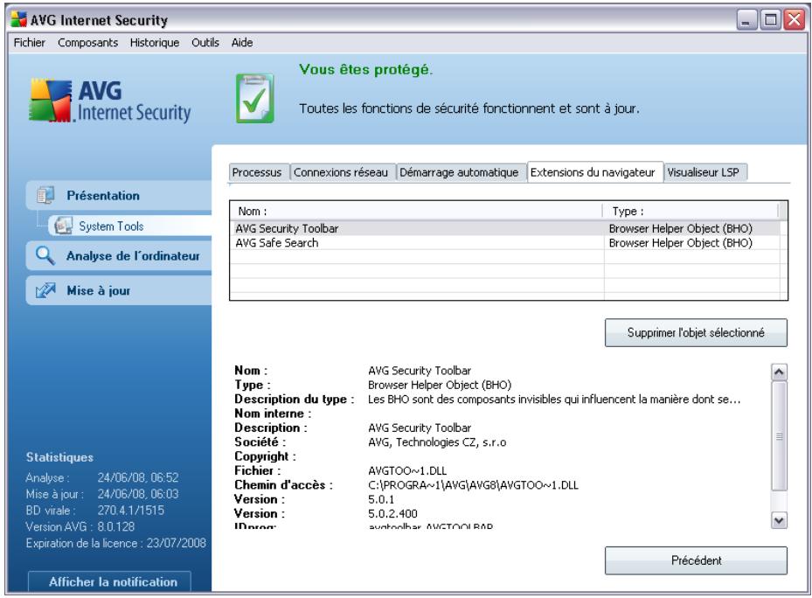The image size is (812, 598).
Task: Click the Société value AVG, Technologies CZ, s.r.o
Action: pos(437,442)
